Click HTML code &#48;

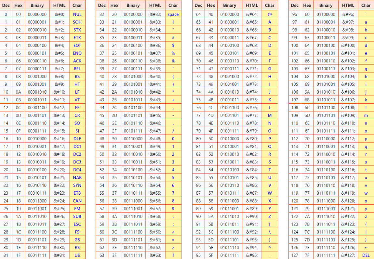(x=155, y=139)
